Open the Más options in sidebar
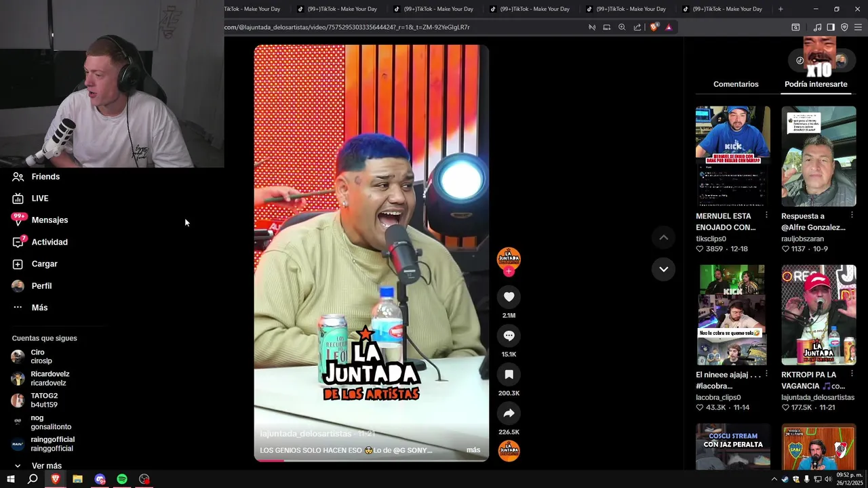868x488 pixels. pyautogui.click(x=31, y=307)
